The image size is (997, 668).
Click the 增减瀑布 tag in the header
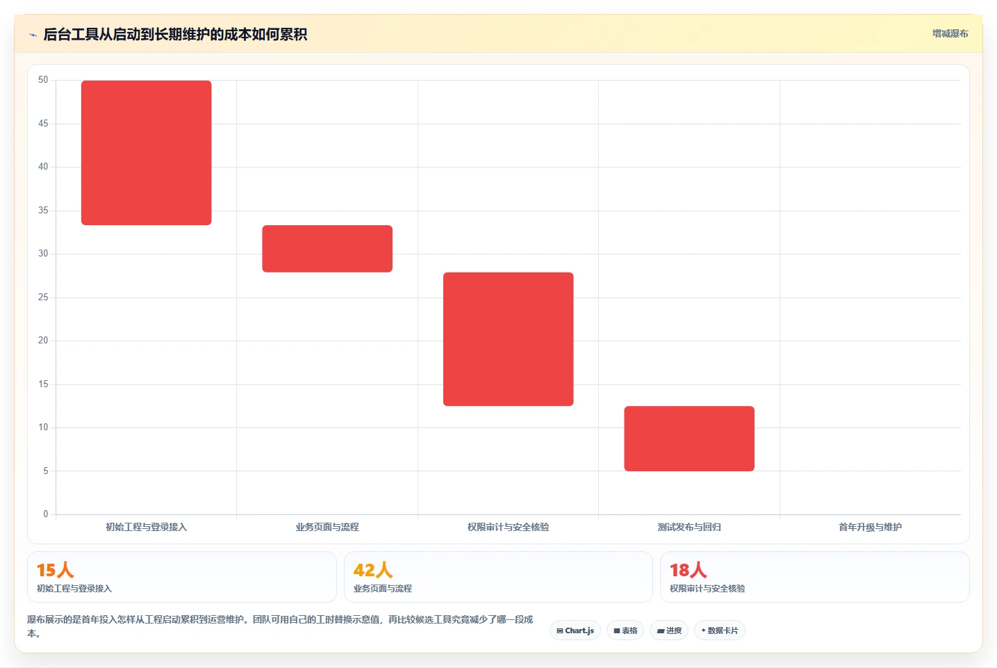(x=950, y=33)
